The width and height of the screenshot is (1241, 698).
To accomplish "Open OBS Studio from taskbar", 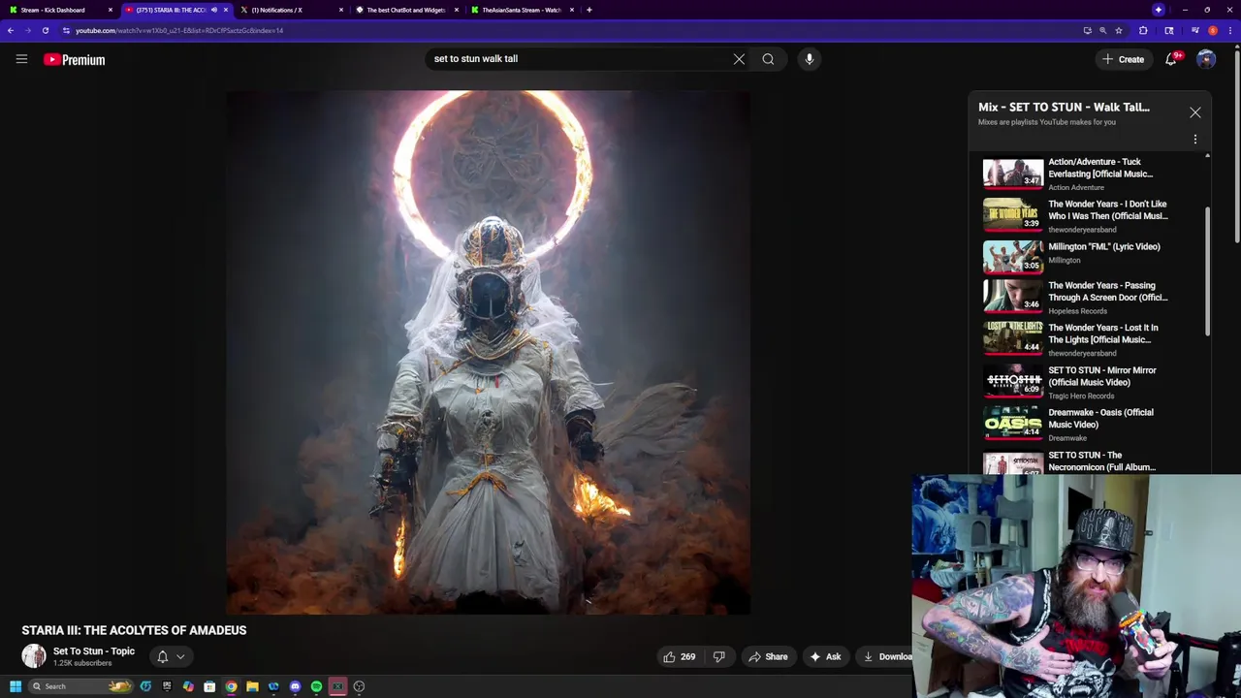I will [x=359, y=686].
